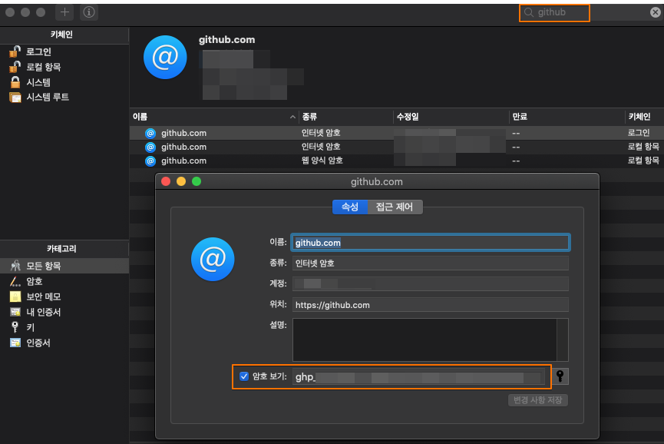Click the 설명 comments text area
This screenshot has height=444, width=664.
pos(424,340)
